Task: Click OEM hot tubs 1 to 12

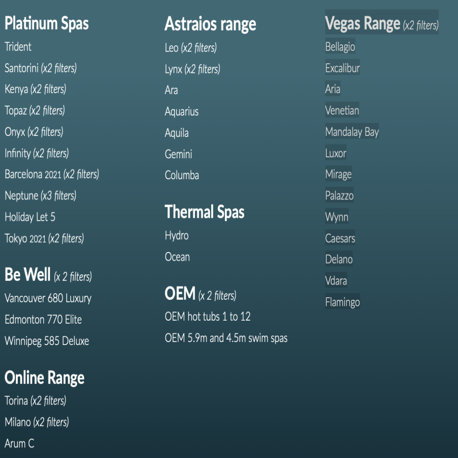Action: click(x=208, y=317)
